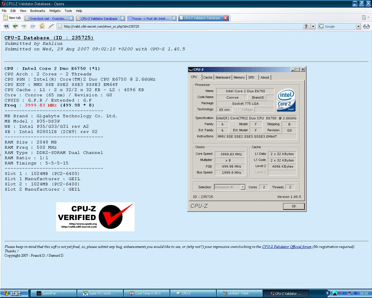Expand the closed tabs trash dropdown arrow

tap(369, 18)
